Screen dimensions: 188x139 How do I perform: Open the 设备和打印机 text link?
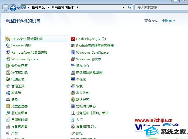pyautogui.click(x=86, y=126)
